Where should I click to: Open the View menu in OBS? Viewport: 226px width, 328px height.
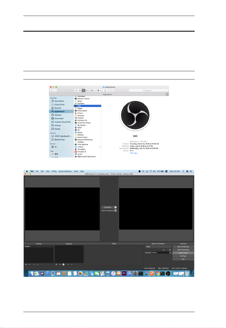48,171
